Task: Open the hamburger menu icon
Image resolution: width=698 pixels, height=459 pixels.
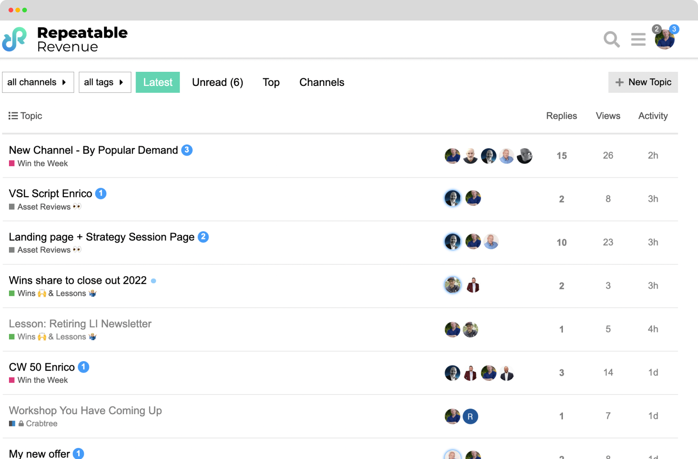Action: (638, 39)
